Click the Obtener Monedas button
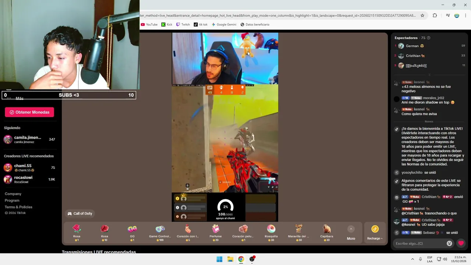The height and width of the screenshot is (265, 471). pyautogui.click(x=29, y=112)
